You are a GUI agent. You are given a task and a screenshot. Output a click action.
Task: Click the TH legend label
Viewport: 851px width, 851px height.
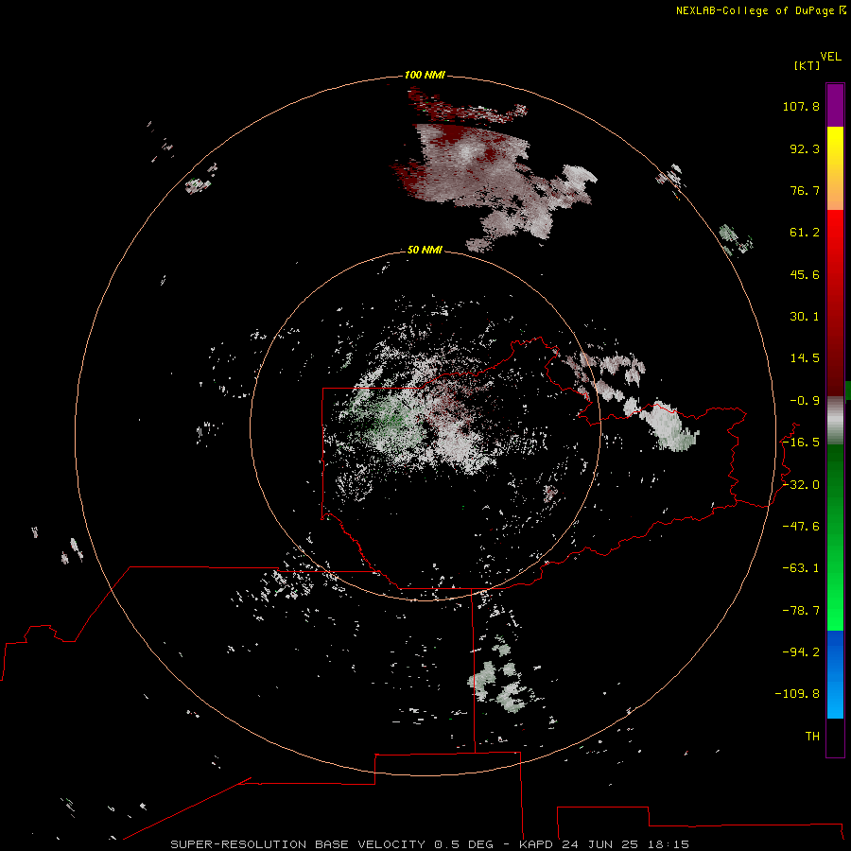tap(812, 736)
